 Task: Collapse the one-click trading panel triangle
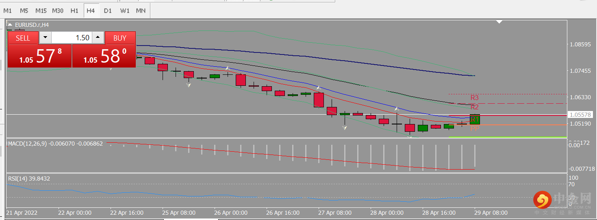coord(10,25)
